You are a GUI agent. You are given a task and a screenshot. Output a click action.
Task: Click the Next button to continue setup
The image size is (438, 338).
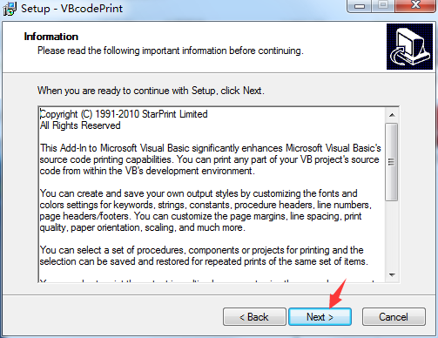click(320, 316)
